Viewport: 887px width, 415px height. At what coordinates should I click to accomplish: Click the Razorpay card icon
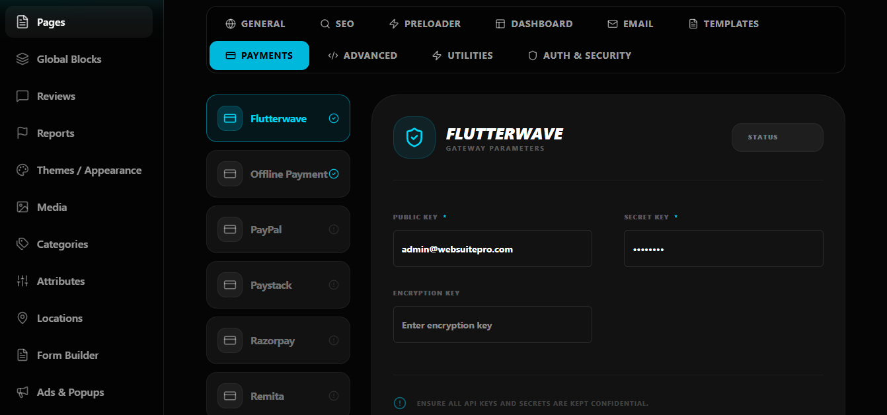pos(230,340)
